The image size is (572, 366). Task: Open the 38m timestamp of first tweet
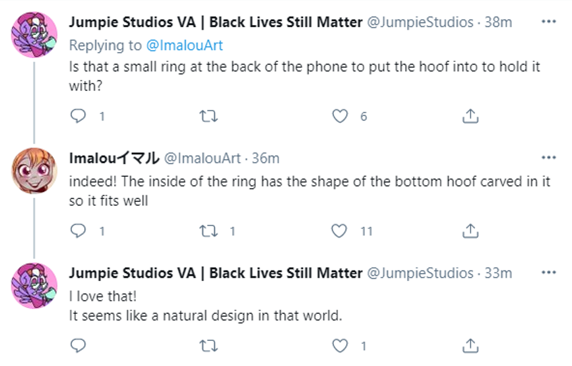click(x=498, y=22)
